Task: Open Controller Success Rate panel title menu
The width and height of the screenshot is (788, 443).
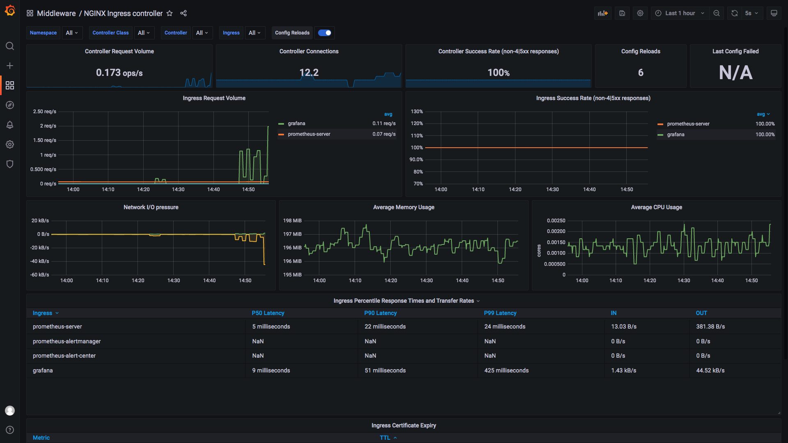Action: click(499, 51)
